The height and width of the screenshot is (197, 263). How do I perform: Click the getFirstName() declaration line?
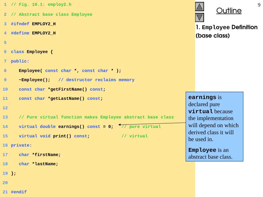tap(62, 89)
